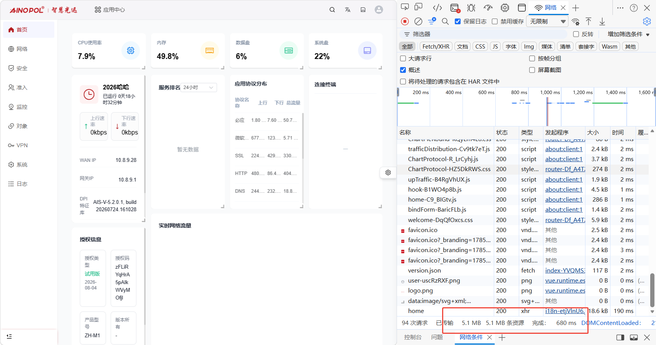
Task: Toggle 将待处理的请求包含在 HAR 文件中 checkbox
Action: point(403,82)
